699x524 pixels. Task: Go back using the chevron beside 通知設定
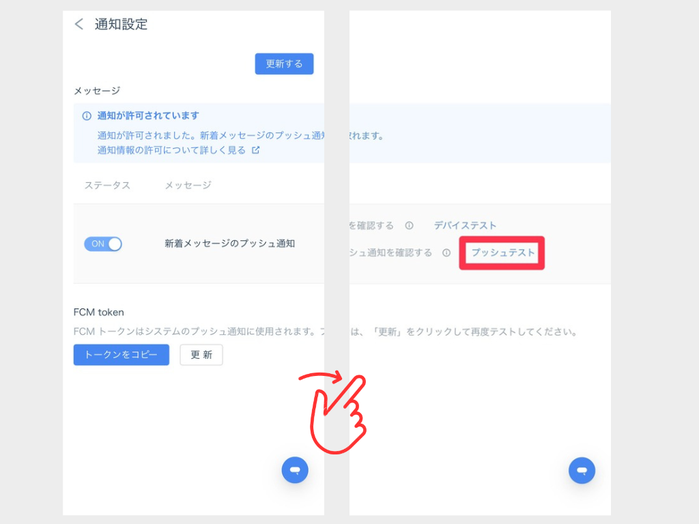79,25
